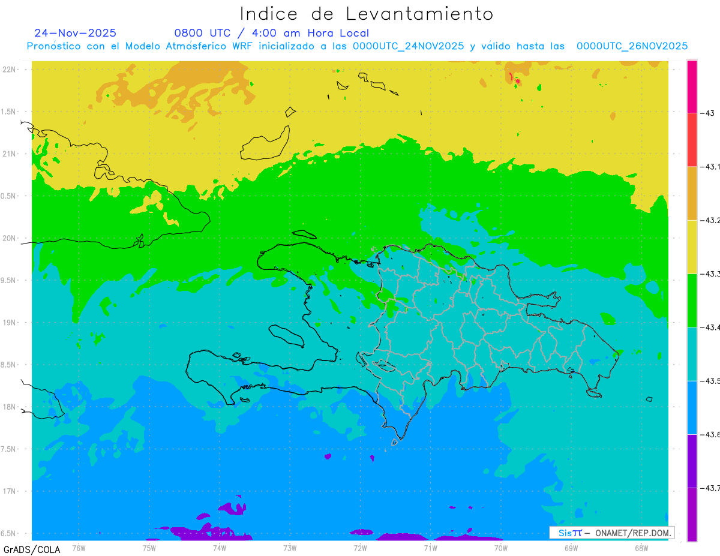This screenshot has height=556, width=720.
Task: Click the "22N" latitude label
Action: (x=10, y=69)
